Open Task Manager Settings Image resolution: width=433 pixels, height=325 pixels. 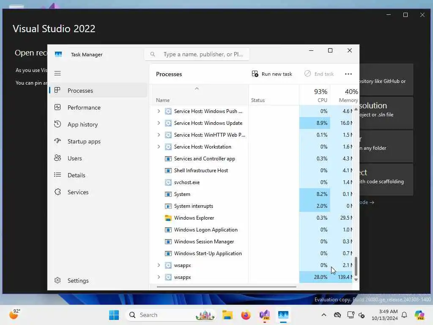(98, 280)
